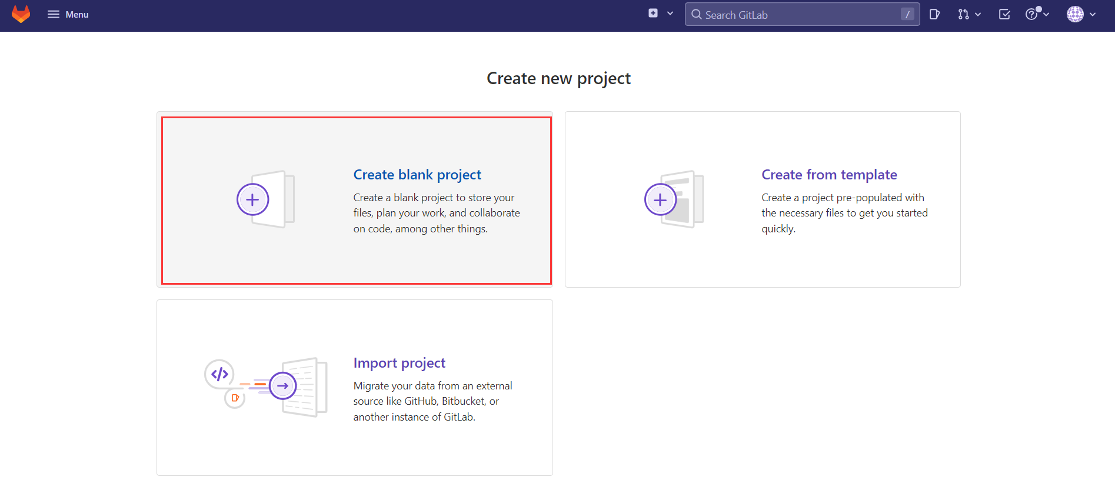
Task: Click the user avatar icon
Action: (1075, 14)
